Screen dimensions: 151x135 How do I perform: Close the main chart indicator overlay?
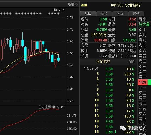pos(64,10)
